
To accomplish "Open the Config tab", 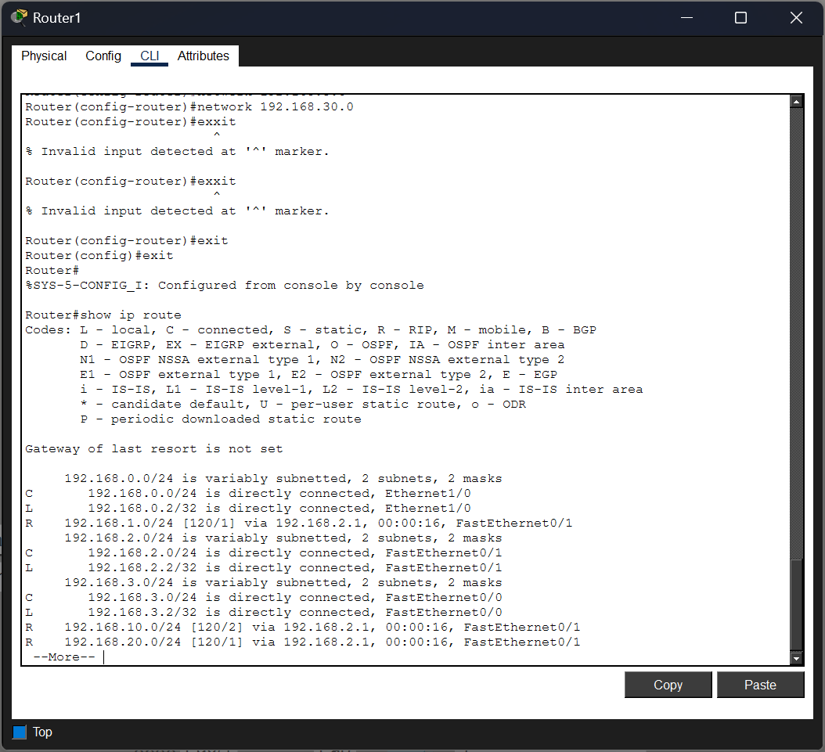I will point(103,56).
